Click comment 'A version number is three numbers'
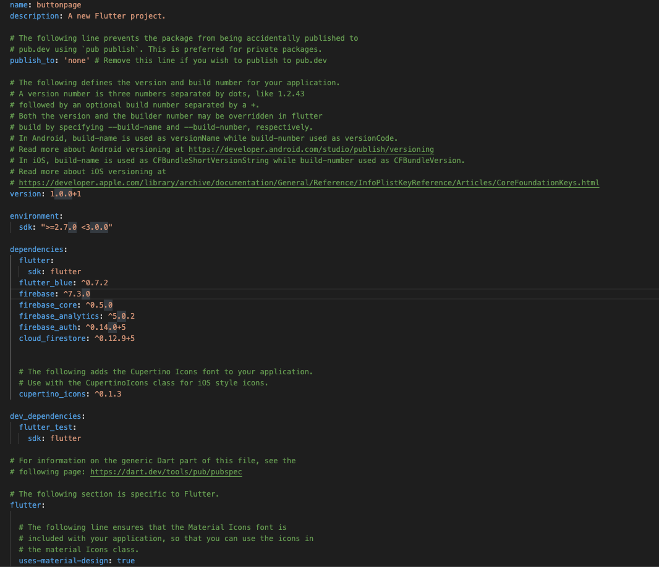Image resolution: width=659 pixels, height=567 pixels. point(157,94)
